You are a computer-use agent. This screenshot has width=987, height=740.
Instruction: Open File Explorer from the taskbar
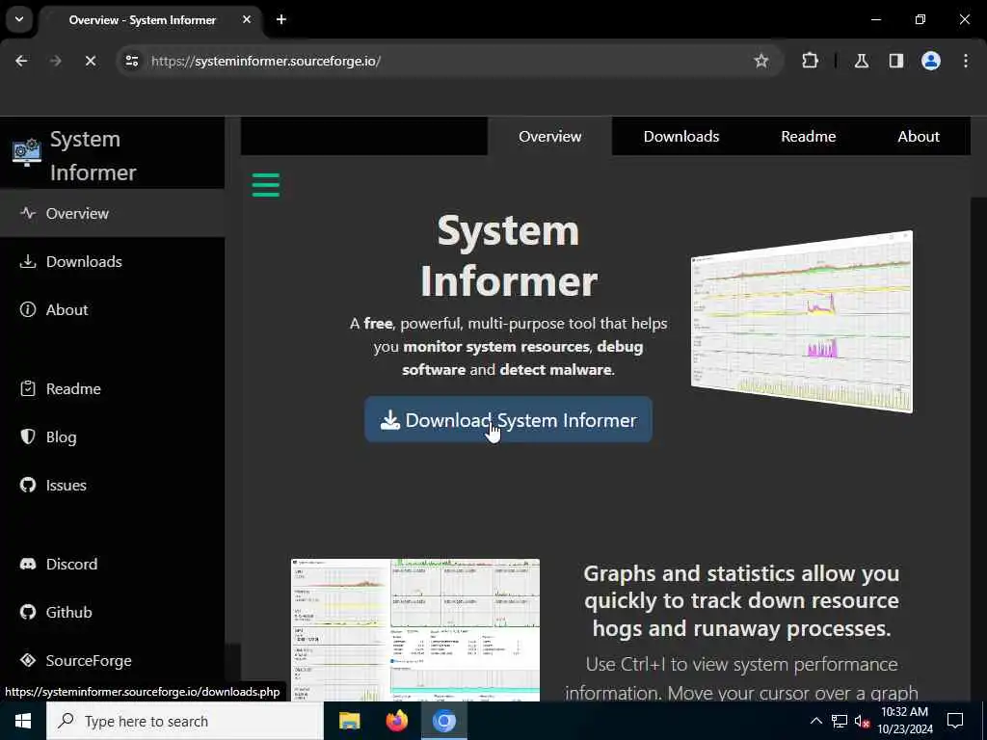[349, 721]
